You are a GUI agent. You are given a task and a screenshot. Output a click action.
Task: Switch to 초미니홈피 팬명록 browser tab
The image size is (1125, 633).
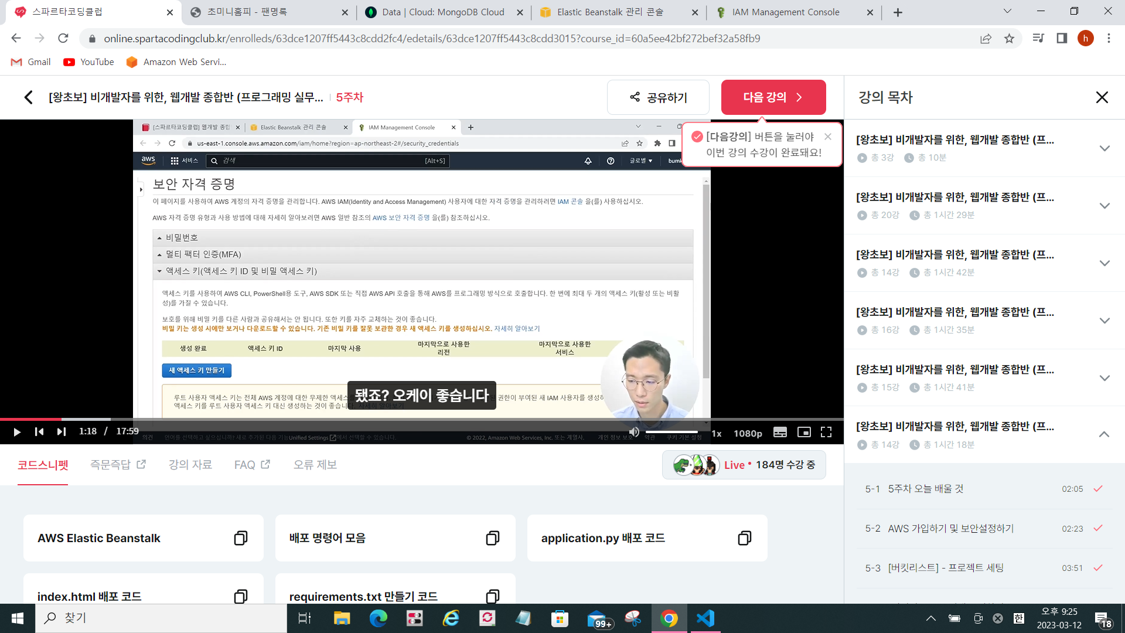coord(268,12)
